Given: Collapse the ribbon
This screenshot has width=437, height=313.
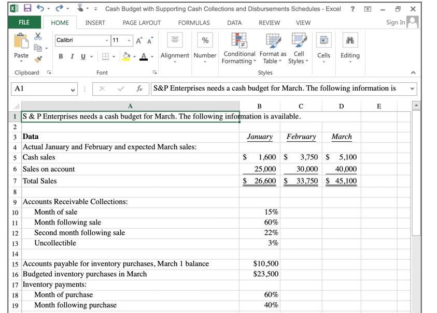Looking at the screenshot, I should pyautogui.click(x=413, y=72).
